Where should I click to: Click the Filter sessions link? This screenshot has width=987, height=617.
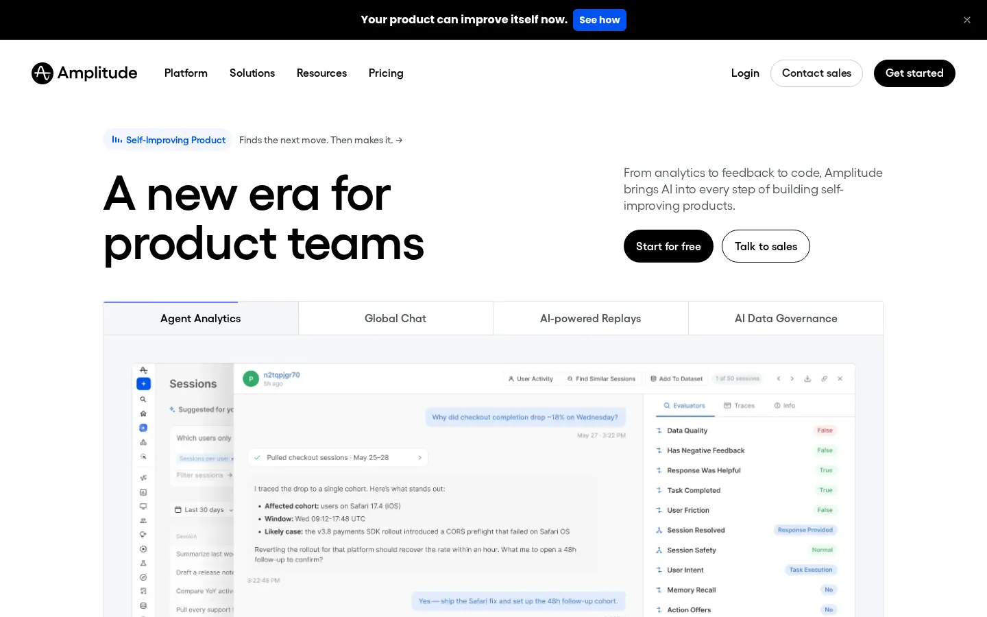tap(204, 475)
